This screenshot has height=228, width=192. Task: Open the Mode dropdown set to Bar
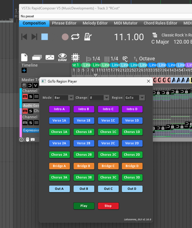point(63,97)
